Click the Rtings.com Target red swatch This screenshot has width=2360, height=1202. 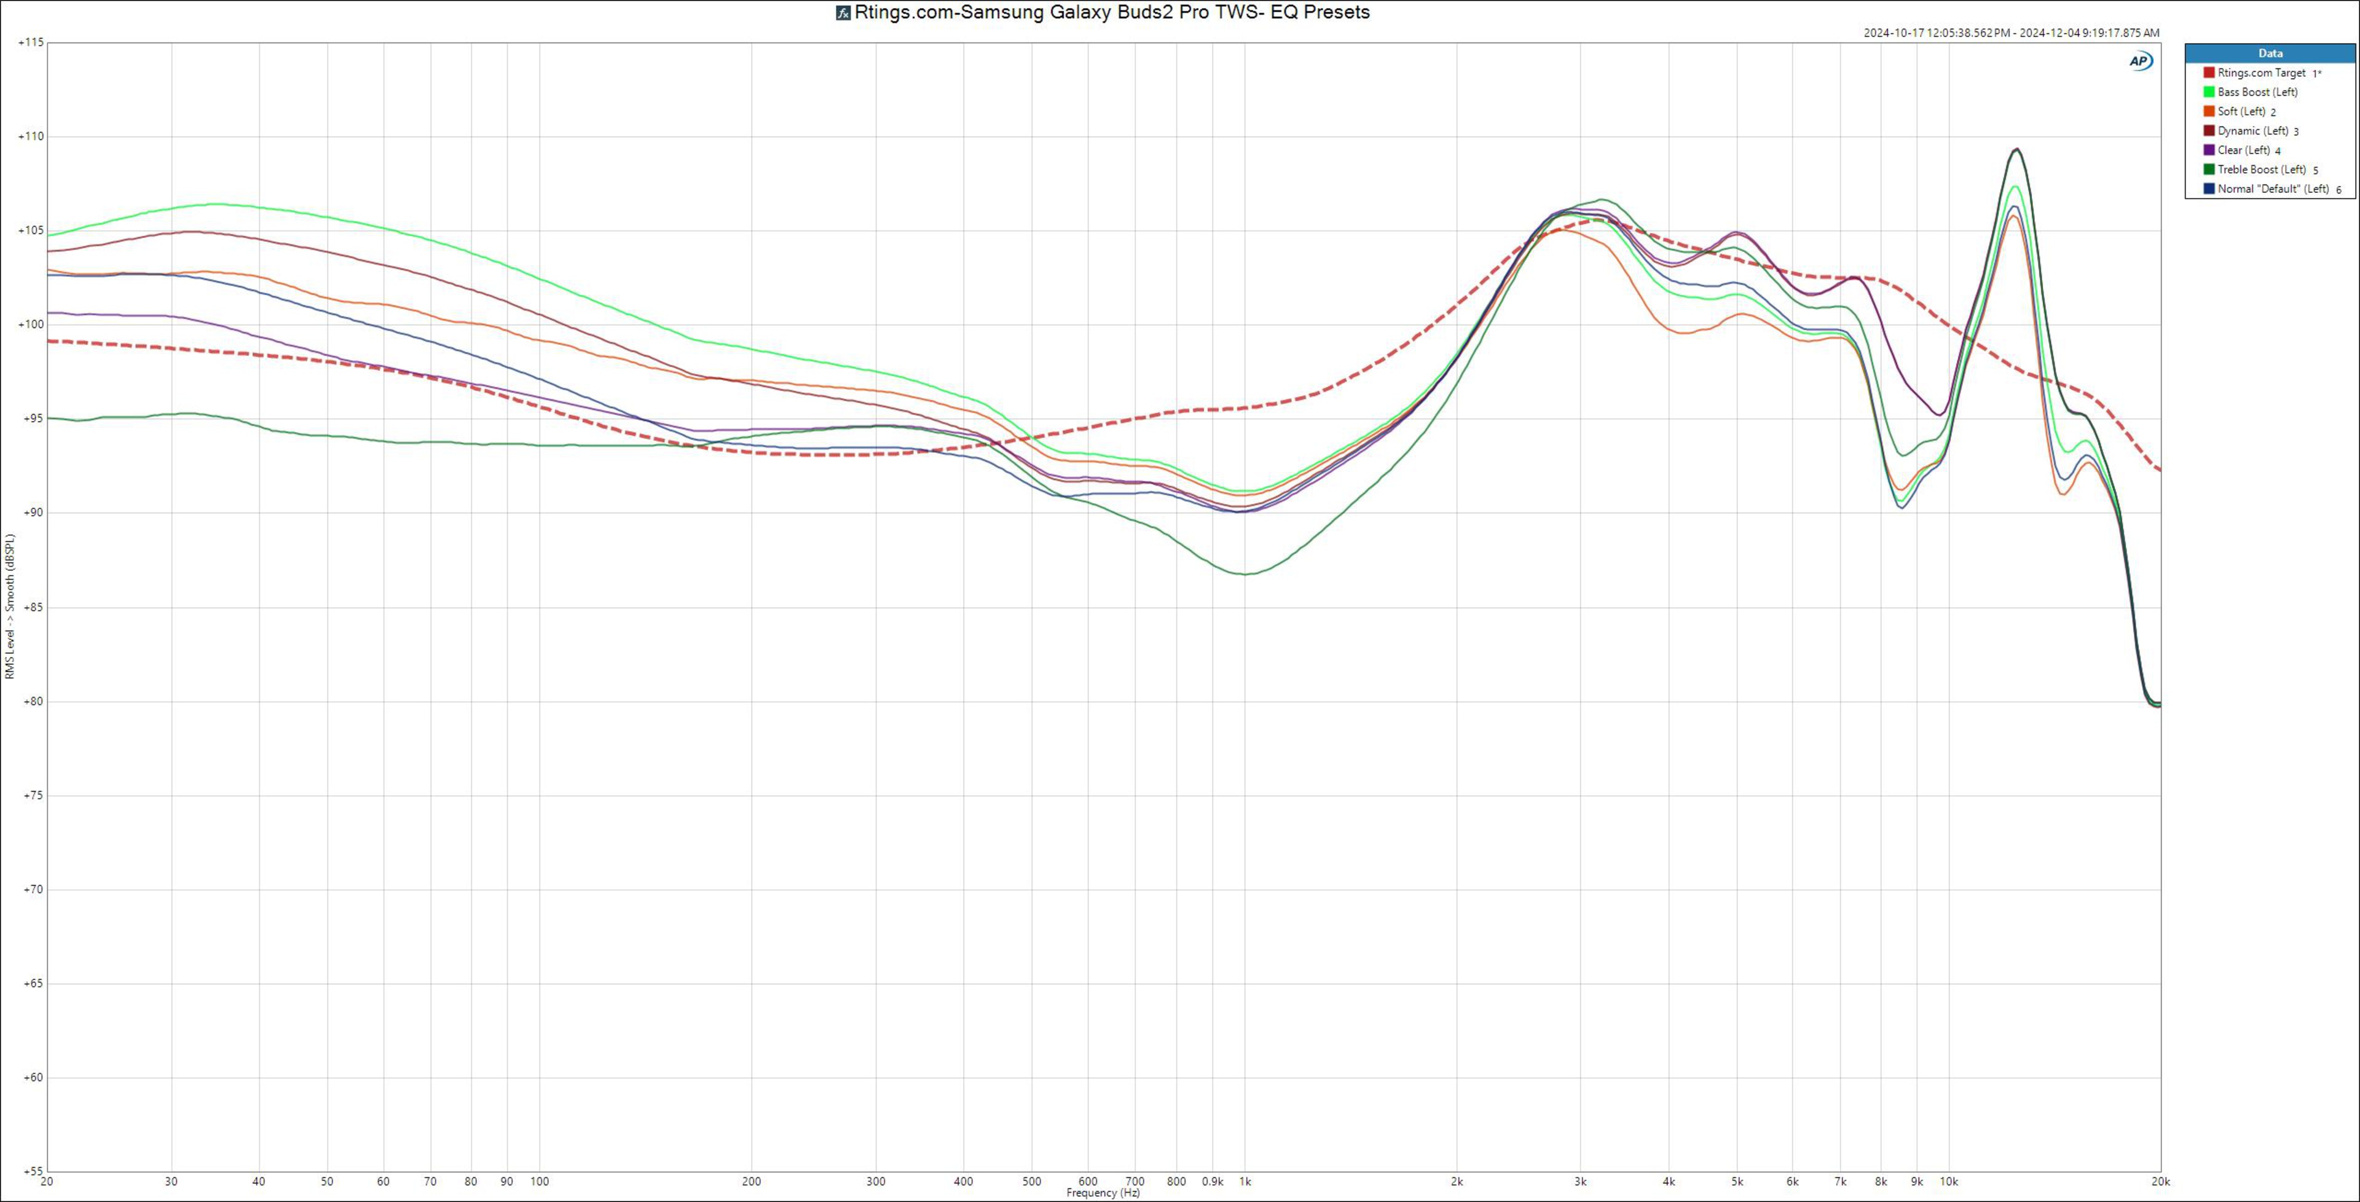[x=2209, y=73]
